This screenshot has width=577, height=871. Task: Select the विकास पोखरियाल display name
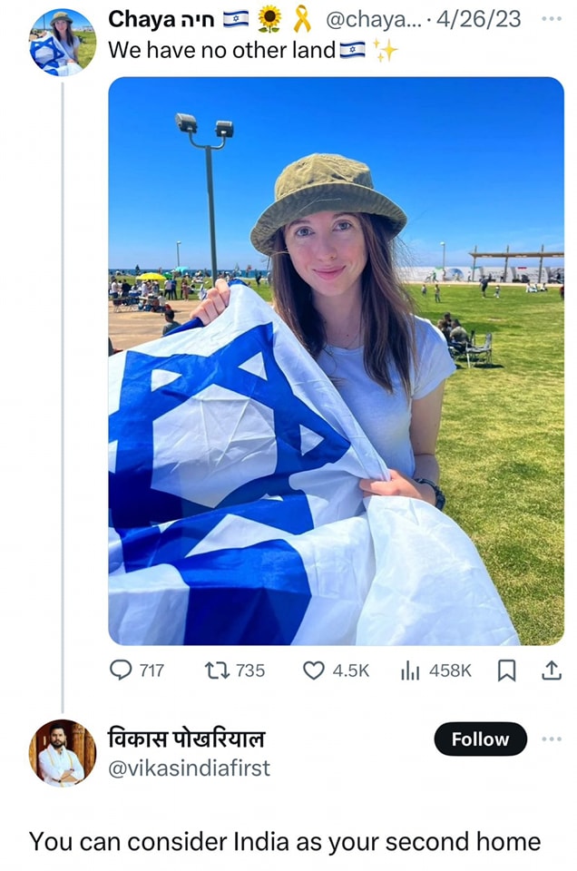(x=186, y=739)
